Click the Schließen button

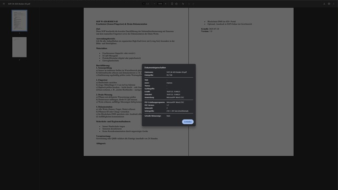coord(188,122)
